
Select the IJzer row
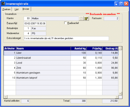(x=61, y=53)
